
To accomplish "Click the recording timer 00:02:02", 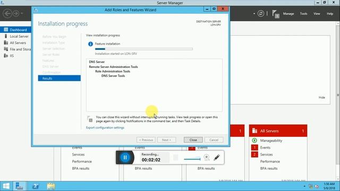I will pyautogui.click(x=151, y=160).
